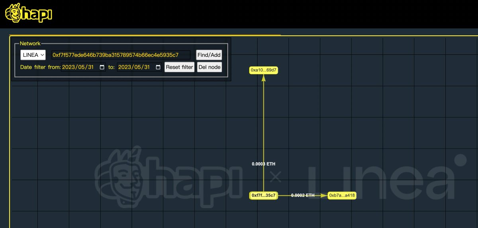Click the 0.0002 ETH edge label
The height and width of the screenshot is (228, 478).
point(303,195)
